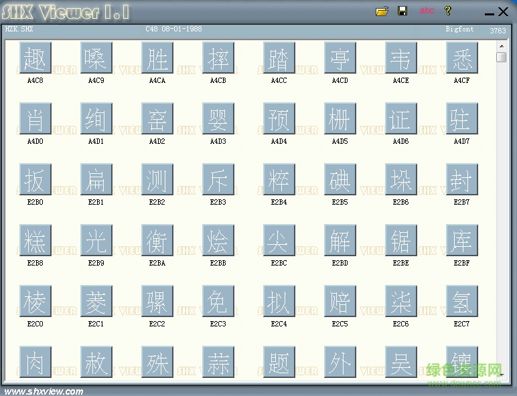
Task: Pick the character tile labeled A4D3
Action: (x=218, y=119)
